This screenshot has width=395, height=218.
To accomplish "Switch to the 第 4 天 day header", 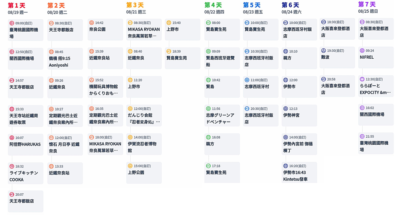I will (213, 5).
